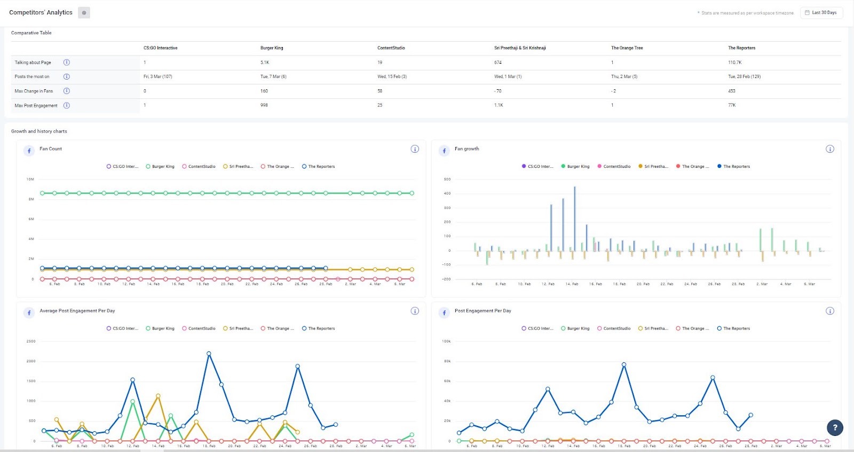Toggle CS:GO Inter... in Post Engagement Per Day legend
The width and height of the screenshot is (854, 452).
pos(537,329)
